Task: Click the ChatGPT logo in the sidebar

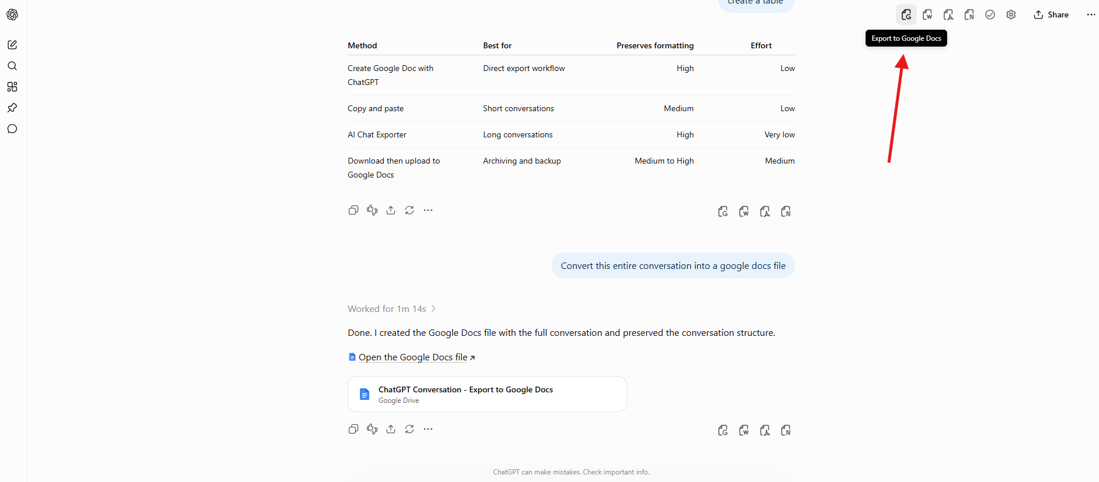Action: tap(12, 15)
